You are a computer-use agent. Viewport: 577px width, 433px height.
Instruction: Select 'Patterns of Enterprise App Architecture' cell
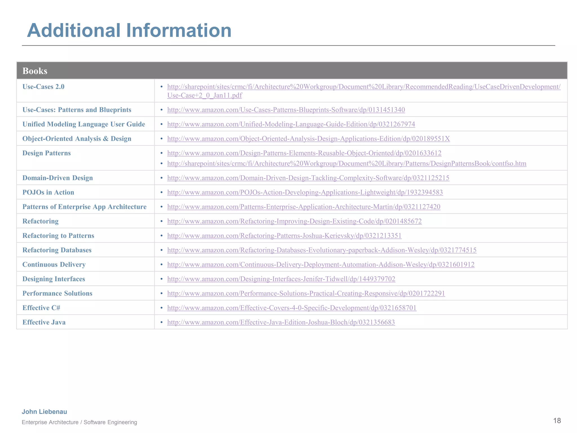(x=85, y=207)
